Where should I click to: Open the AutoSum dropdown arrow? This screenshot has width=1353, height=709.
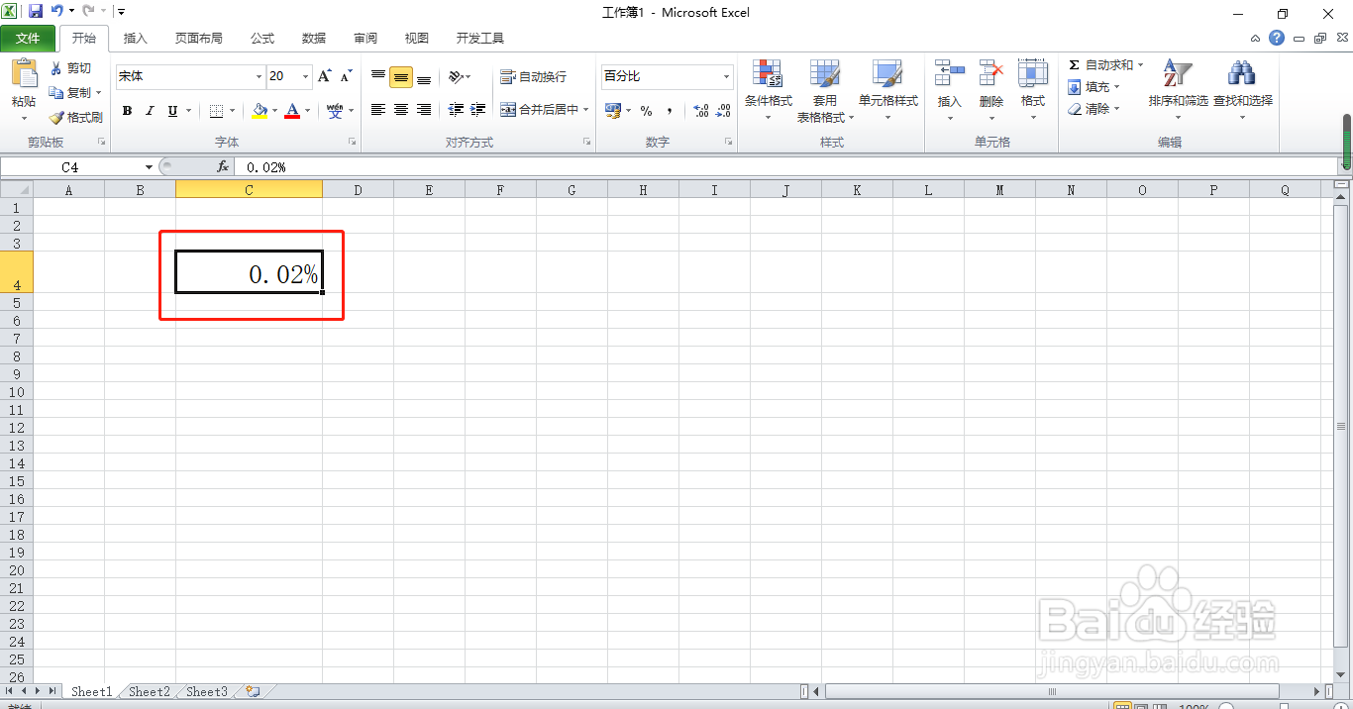[x=1140, y=65]
